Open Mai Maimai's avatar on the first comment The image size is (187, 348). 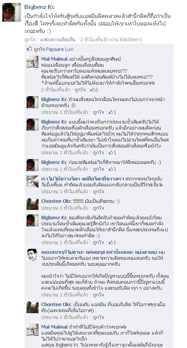33,62
